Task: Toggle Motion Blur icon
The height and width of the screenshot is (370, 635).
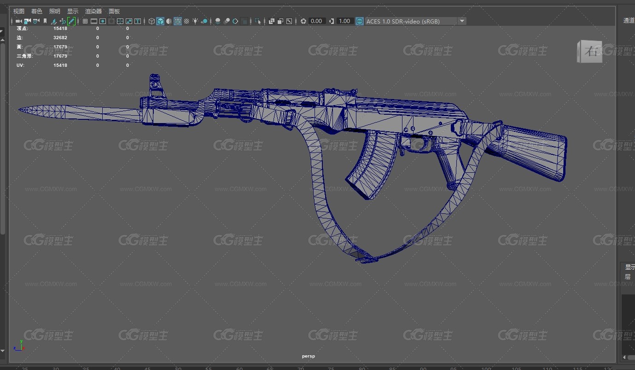Action: point(227,21)
